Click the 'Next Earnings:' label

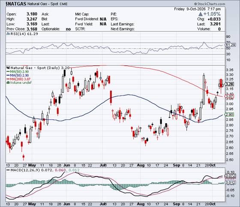coord(123,29)
